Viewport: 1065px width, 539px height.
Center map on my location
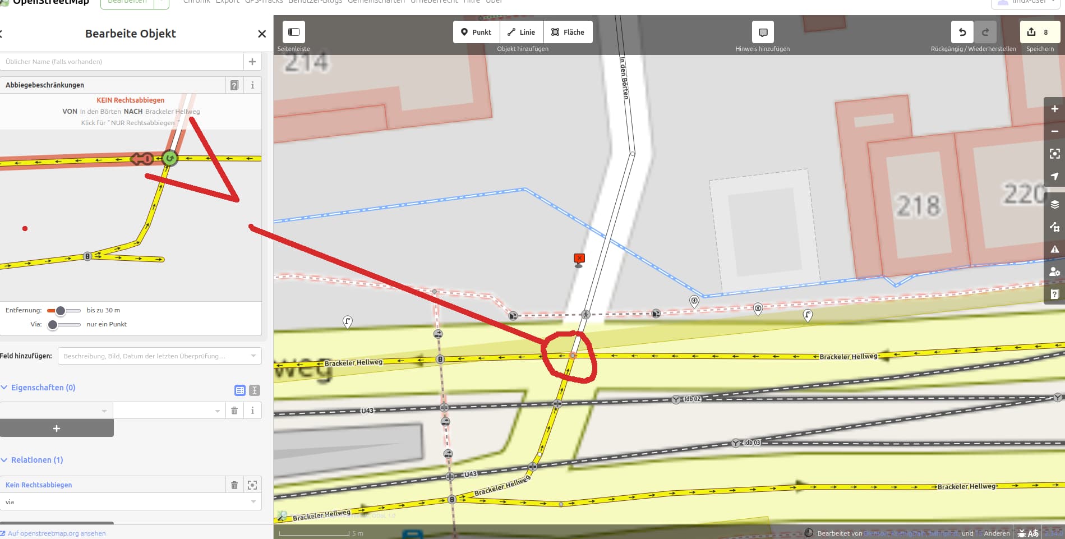(x=1054, y=176)
